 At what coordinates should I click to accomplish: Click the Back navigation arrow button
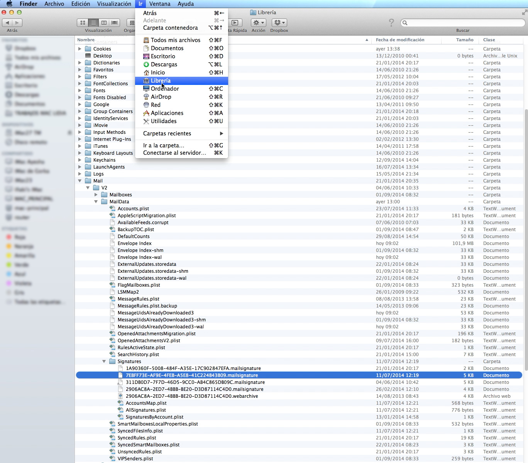[x=7, y=23]
